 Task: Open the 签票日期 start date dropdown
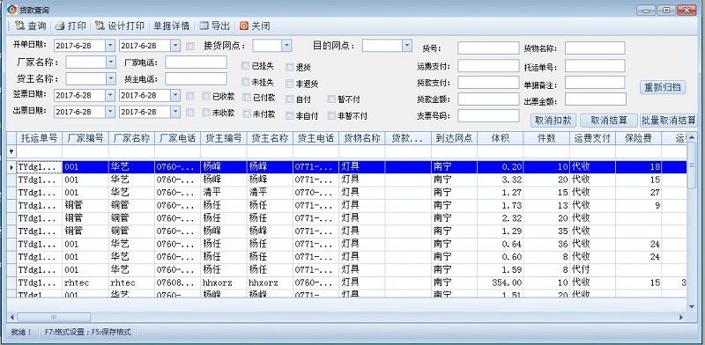tap(110, 96)
